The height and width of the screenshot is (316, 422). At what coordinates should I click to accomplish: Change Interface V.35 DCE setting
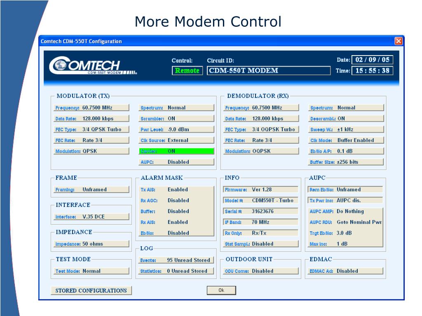pos(91,217)
